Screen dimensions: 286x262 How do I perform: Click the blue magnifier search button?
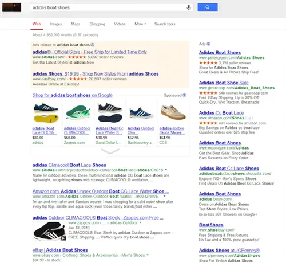208,7
